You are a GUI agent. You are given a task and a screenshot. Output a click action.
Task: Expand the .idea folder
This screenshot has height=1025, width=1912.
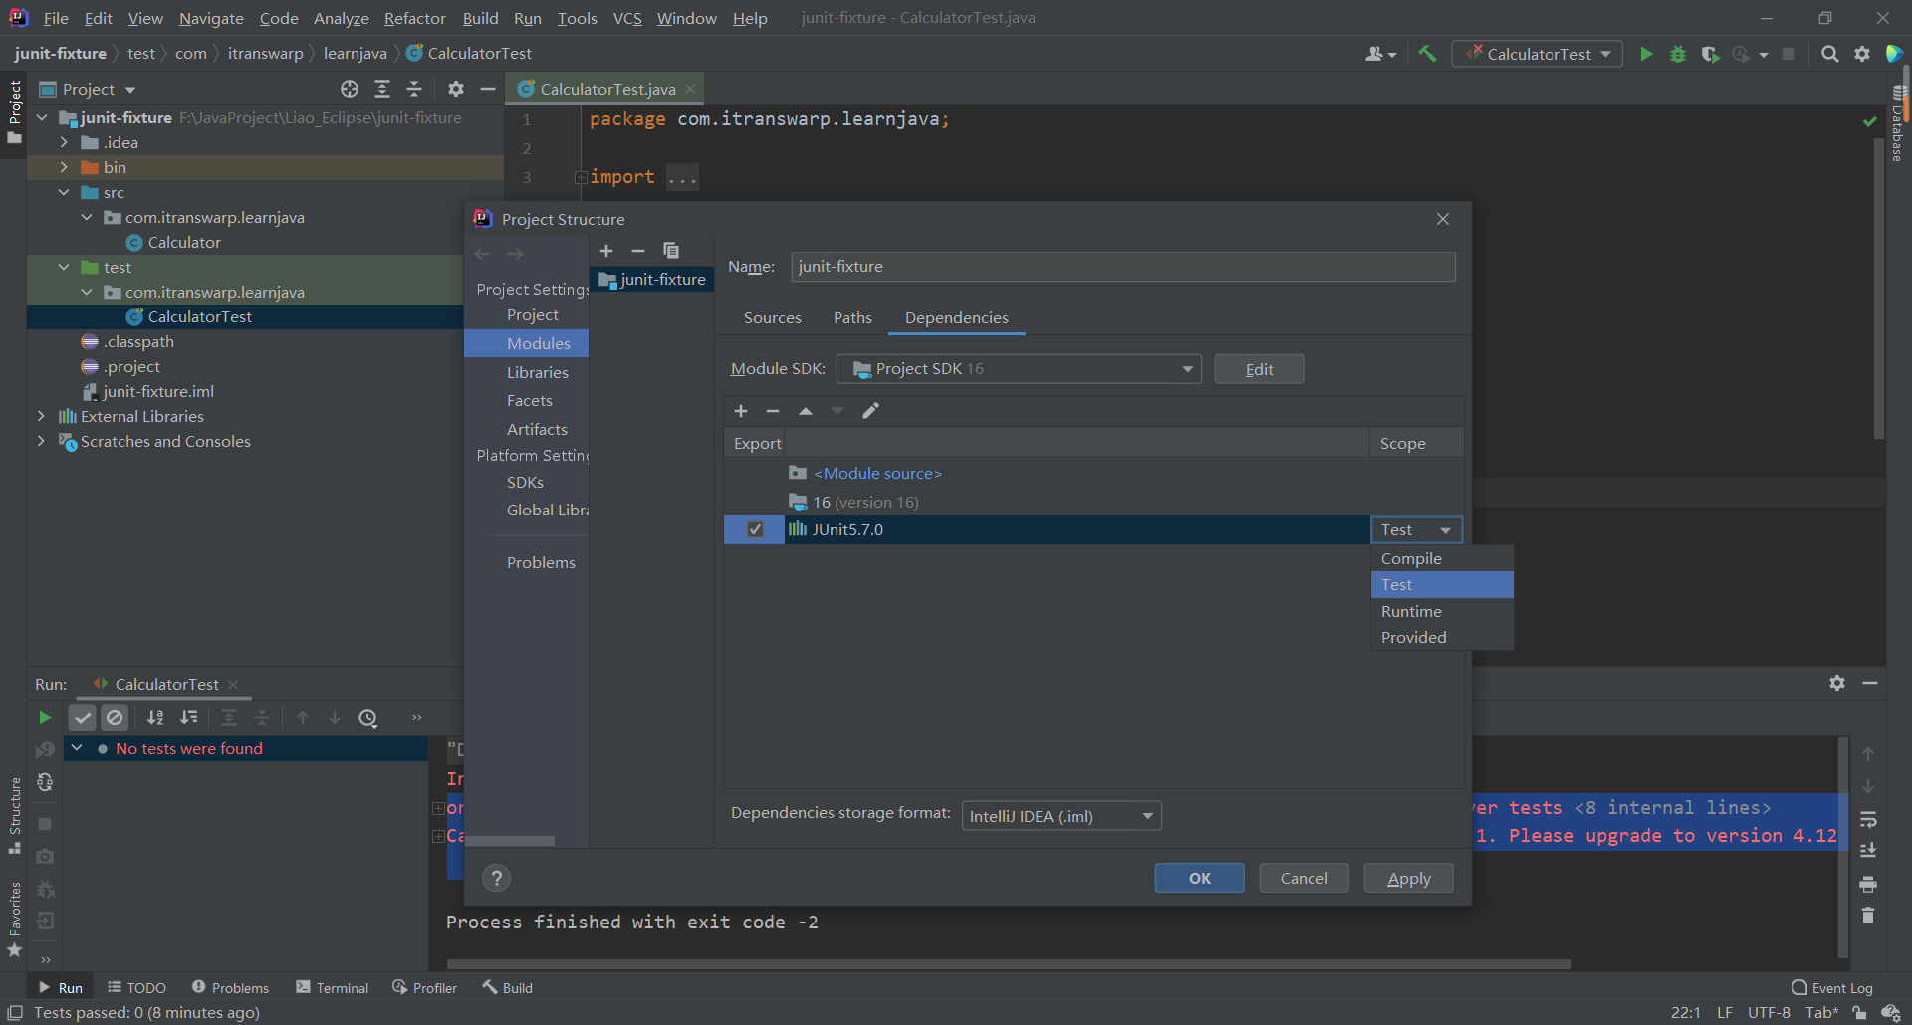tap(64, 142)
